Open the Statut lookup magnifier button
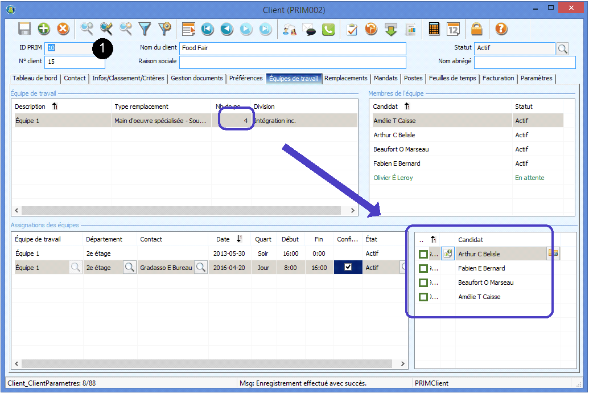This screenshot has width=589, height=393. 562,48
